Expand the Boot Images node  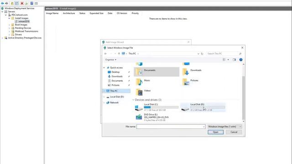[9, 25]
